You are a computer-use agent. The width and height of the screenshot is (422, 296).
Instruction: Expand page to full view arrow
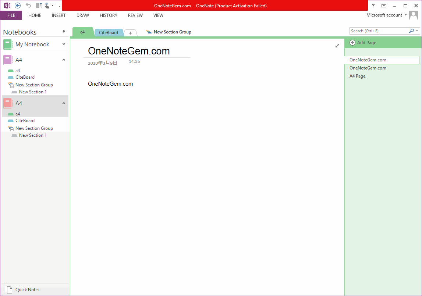click(337, 46)
